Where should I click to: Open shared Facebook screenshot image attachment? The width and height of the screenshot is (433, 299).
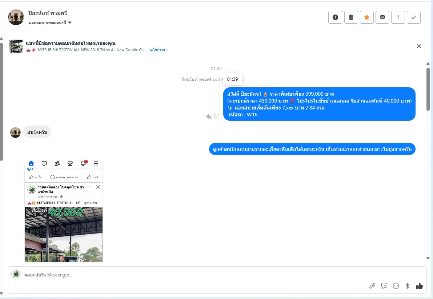coord(64,211)
